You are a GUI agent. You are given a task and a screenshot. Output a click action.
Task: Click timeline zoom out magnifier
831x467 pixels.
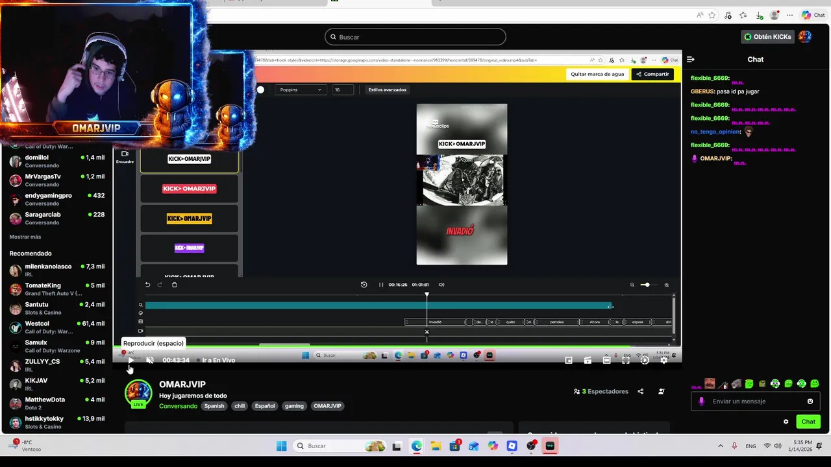(x=632, y=285)
